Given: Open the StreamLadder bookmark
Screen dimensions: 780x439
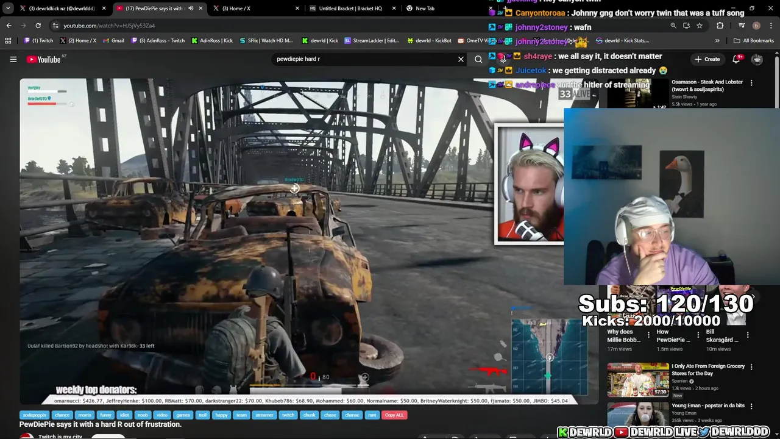Looking at the screenshot, I should [372, 41].
